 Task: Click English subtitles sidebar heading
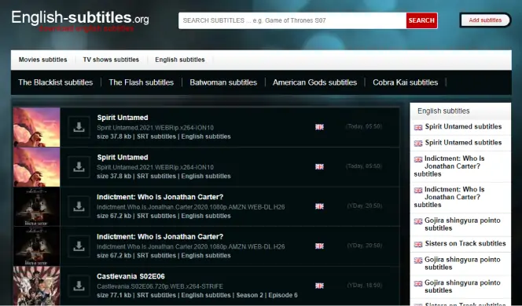(443, 111)
